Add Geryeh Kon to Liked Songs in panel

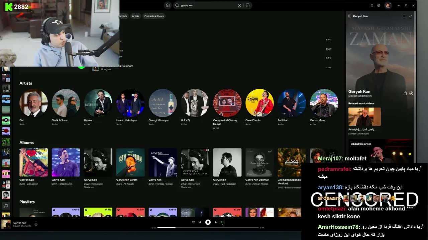click(x=411, y=93)
